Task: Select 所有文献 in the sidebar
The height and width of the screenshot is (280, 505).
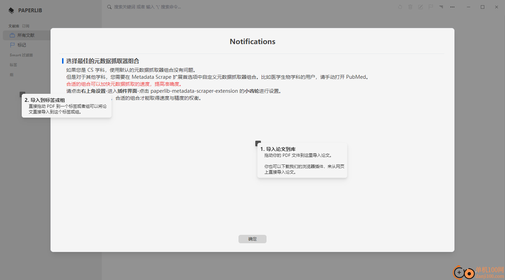Action: coord(27,35)
